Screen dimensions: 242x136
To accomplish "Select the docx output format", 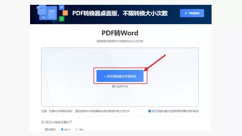I will click(62, 129).
